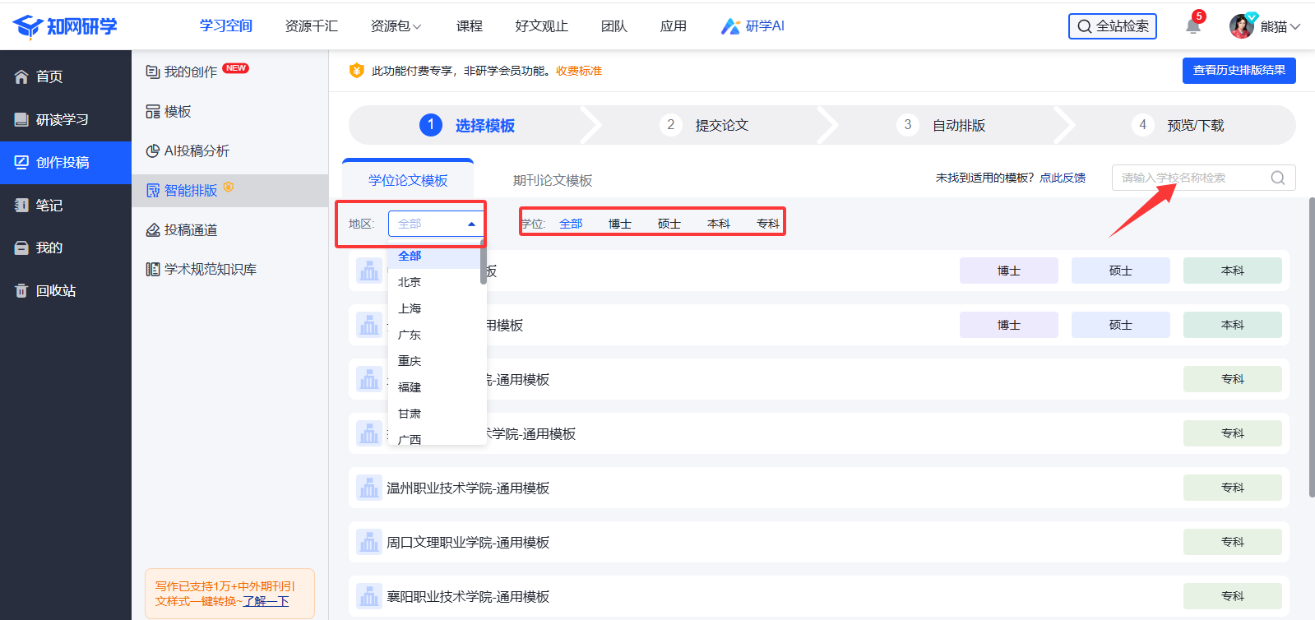Click the 知网研学 logo

[x=66, y=26]
